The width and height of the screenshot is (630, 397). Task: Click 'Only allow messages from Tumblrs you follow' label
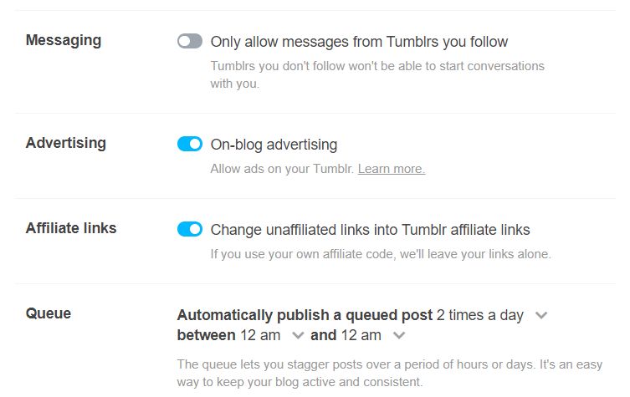359,41
